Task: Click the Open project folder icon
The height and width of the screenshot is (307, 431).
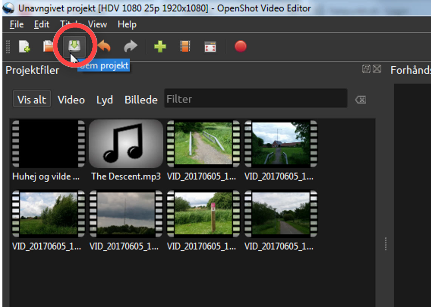Action: [x=48, y=46]
